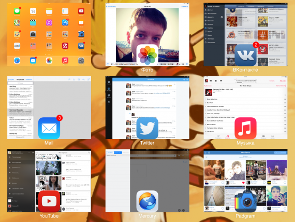This screenshot has height=222, width=295.
Task: Tap Calendar icon showing 14 in home preview
Action: pos(33,11)
